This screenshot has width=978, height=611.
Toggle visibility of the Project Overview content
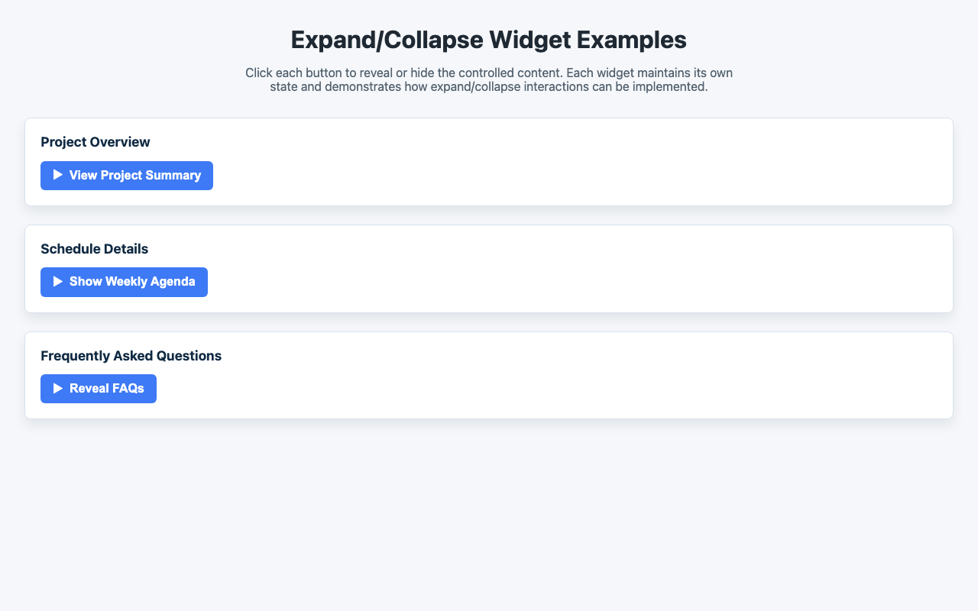pos(126,175)
